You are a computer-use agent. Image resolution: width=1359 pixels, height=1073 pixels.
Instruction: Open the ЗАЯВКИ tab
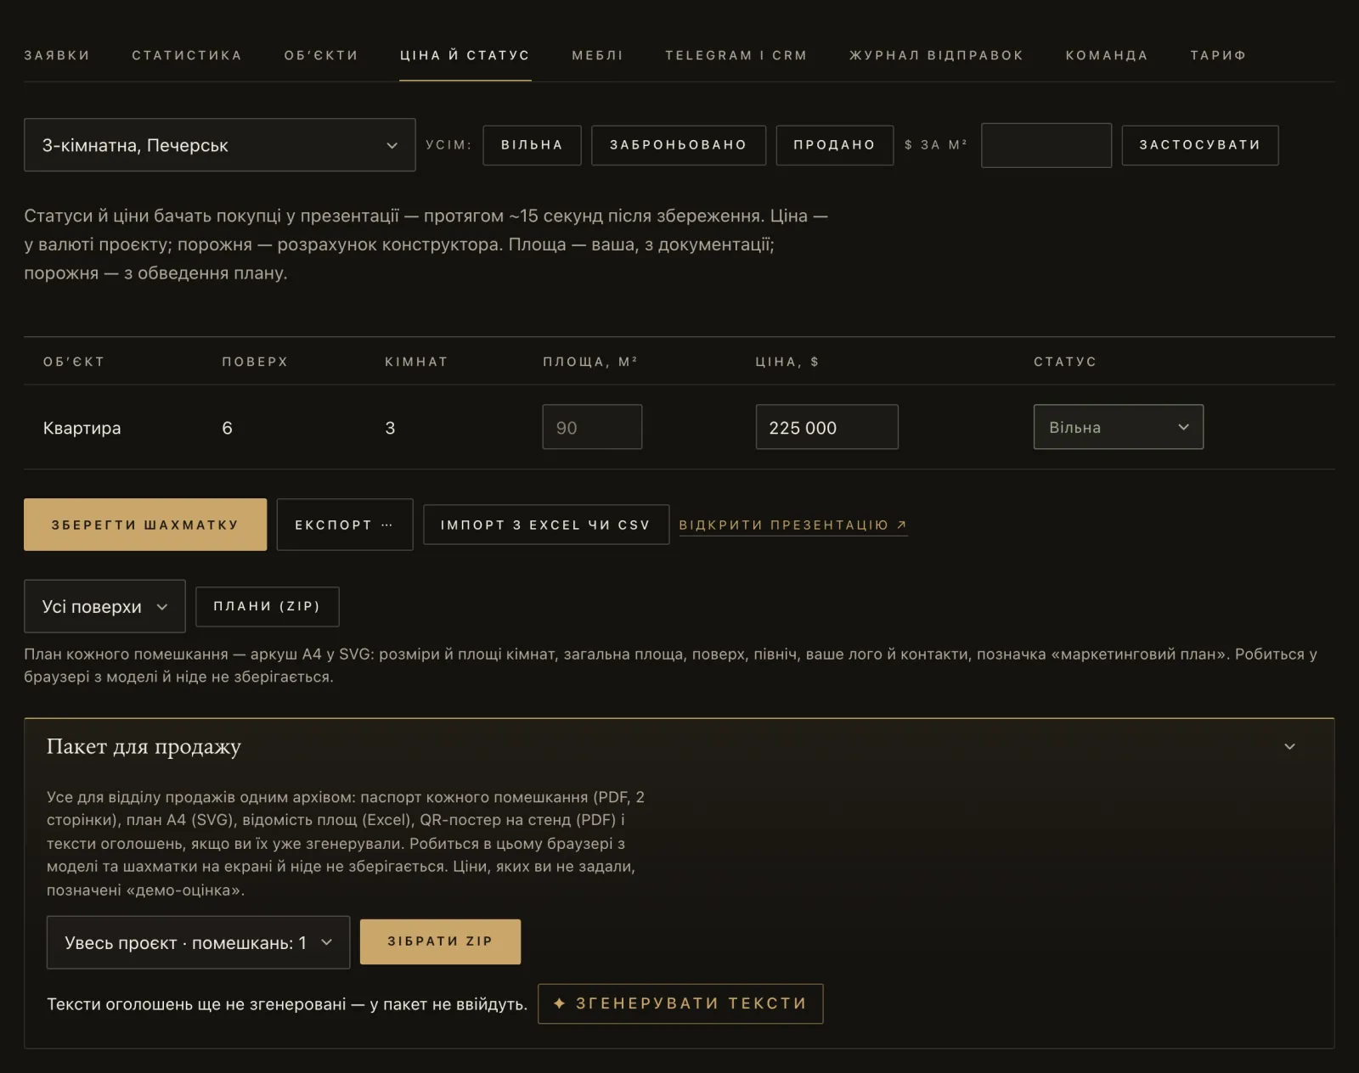coord(57,55)
